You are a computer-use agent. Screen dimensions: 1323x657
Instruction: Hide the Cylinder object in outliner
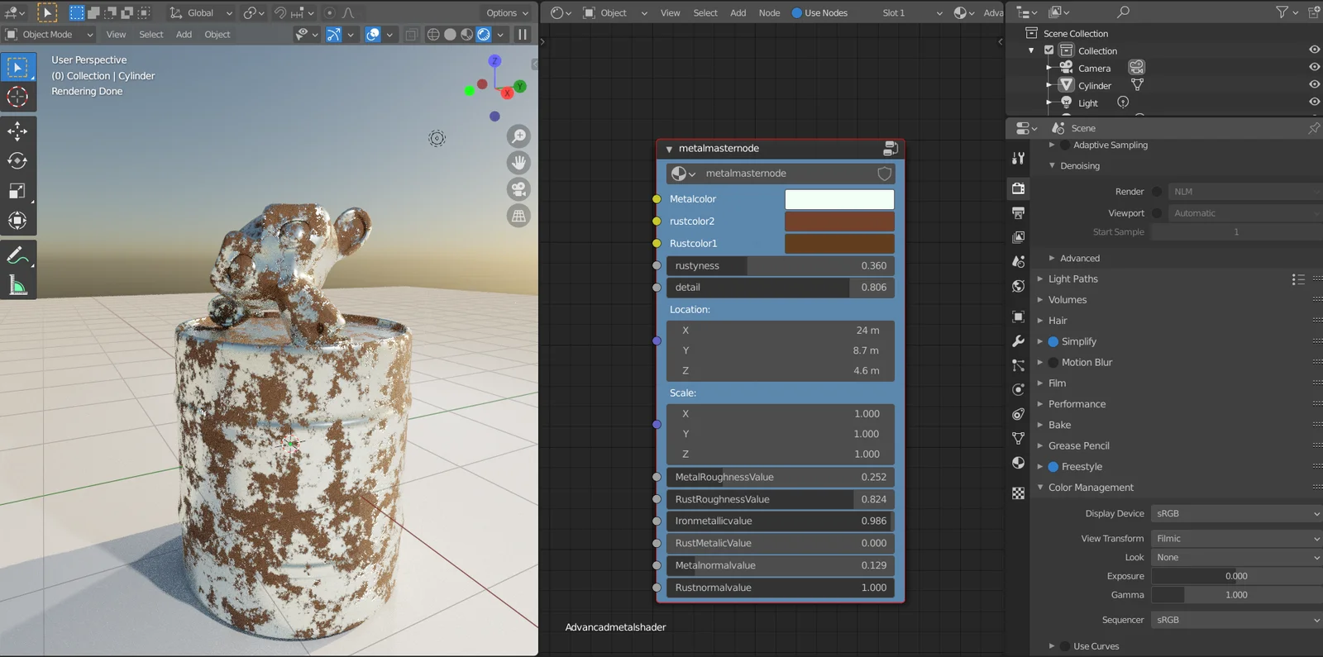[1314, 84]
